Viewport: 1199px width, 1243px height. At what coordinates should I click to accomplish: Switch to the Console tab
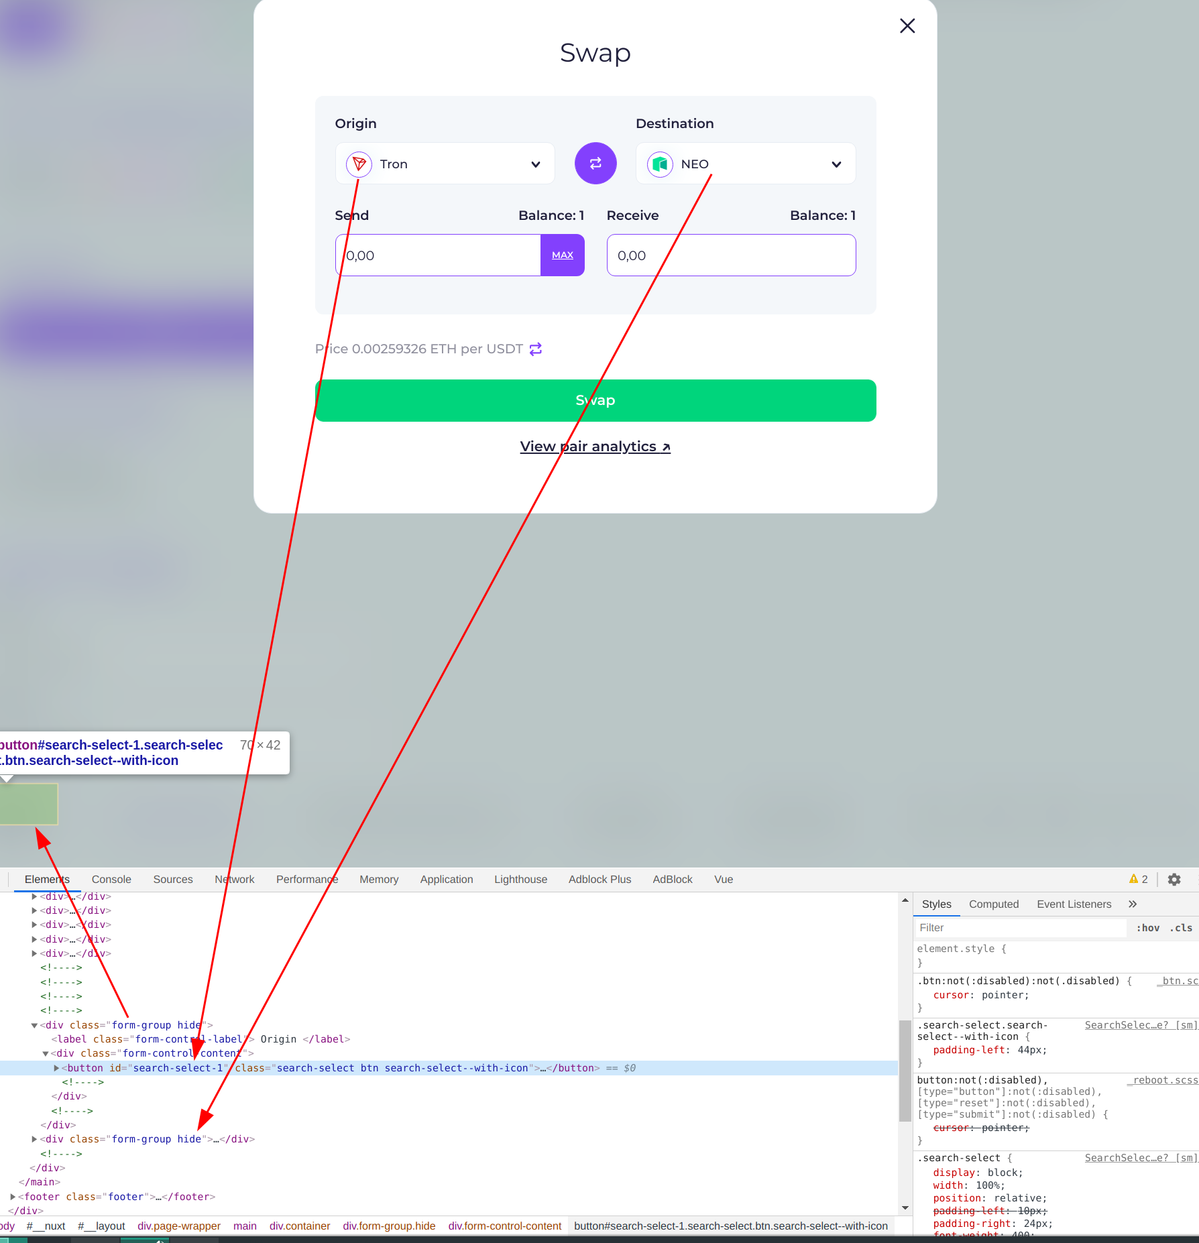coord(111,880)
